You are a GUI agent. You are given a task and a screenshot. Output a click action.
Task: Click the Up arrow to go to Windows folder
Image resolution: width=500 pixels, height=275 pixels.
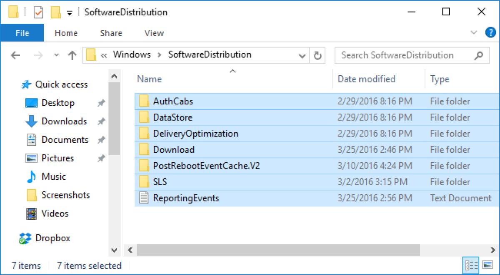pos(72,55)
